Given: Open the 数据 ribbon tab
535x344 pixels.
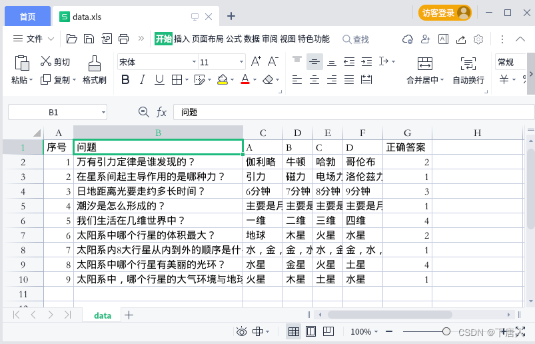Looking at the screenshot, I should pos(252,39).
